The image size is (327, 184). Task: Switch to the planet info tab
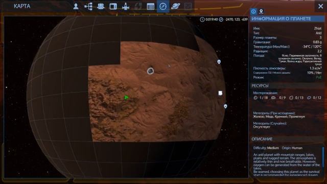(253, 11)
